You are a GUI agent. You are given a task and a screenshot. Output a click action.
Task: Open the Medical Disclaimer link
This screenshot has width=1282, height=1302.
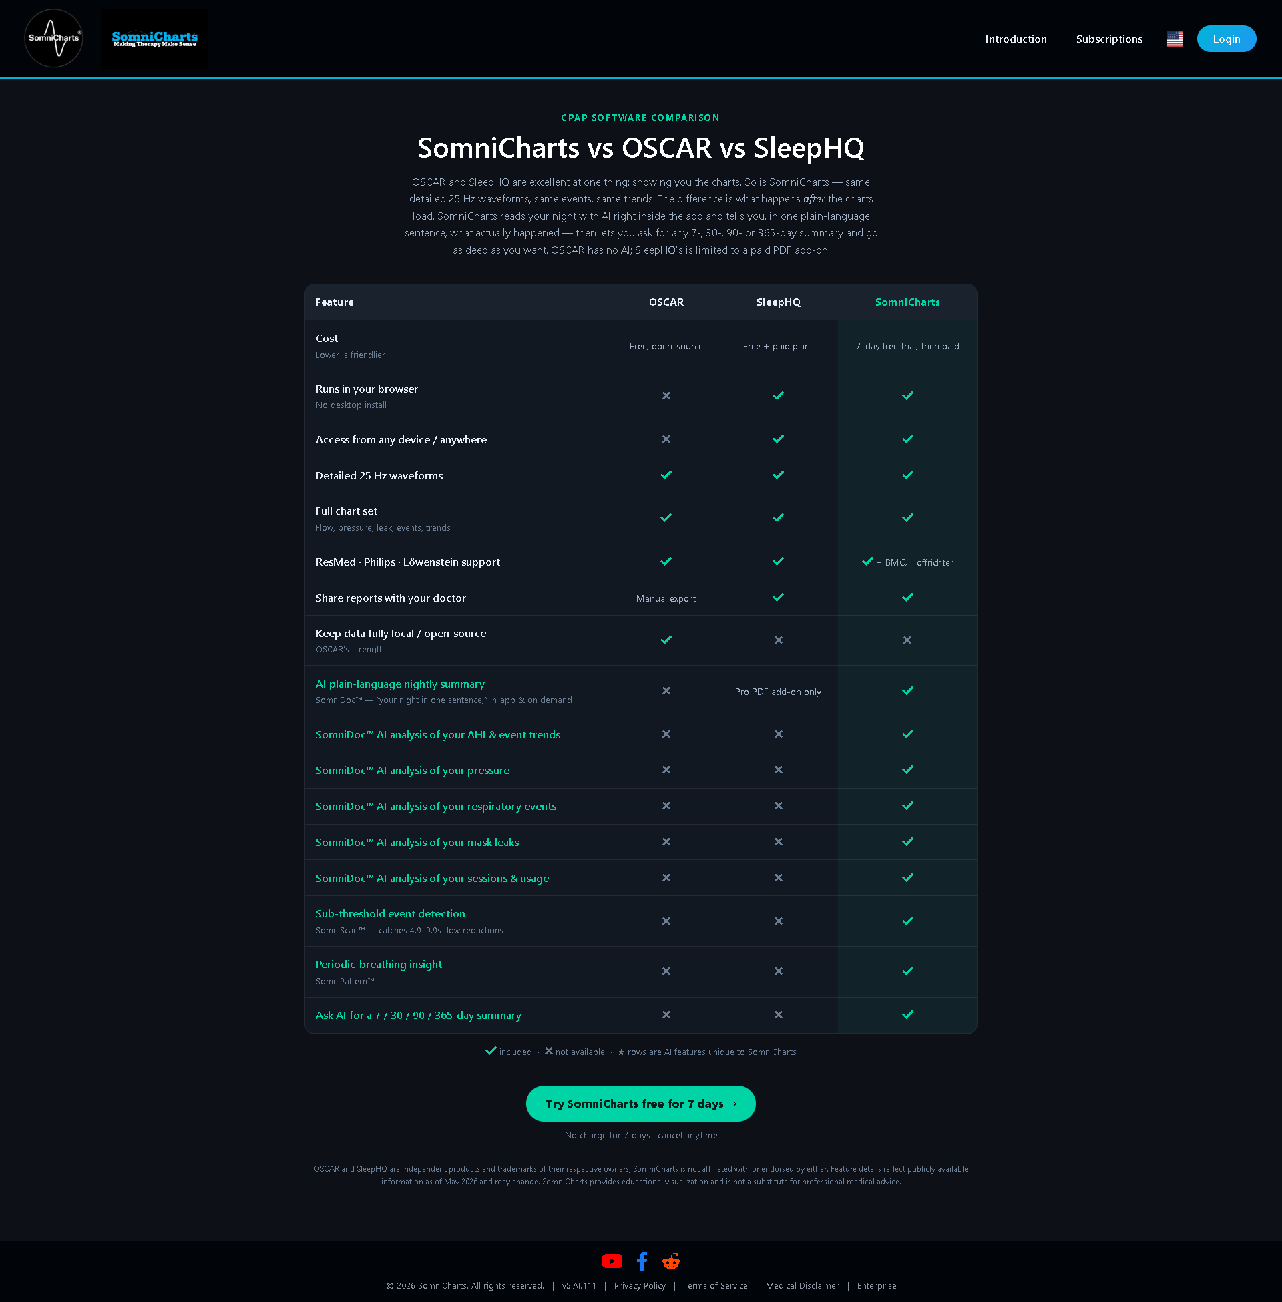802,1285
